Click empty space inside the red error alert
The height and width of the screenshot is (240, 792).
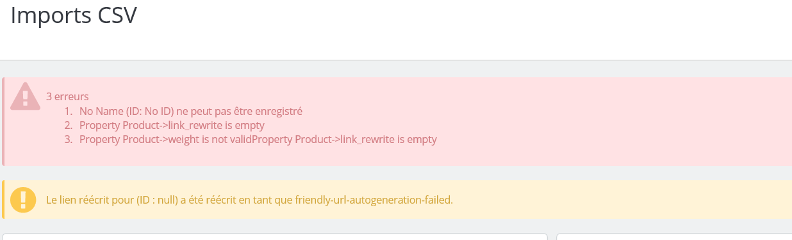click(x=609, y=121)
